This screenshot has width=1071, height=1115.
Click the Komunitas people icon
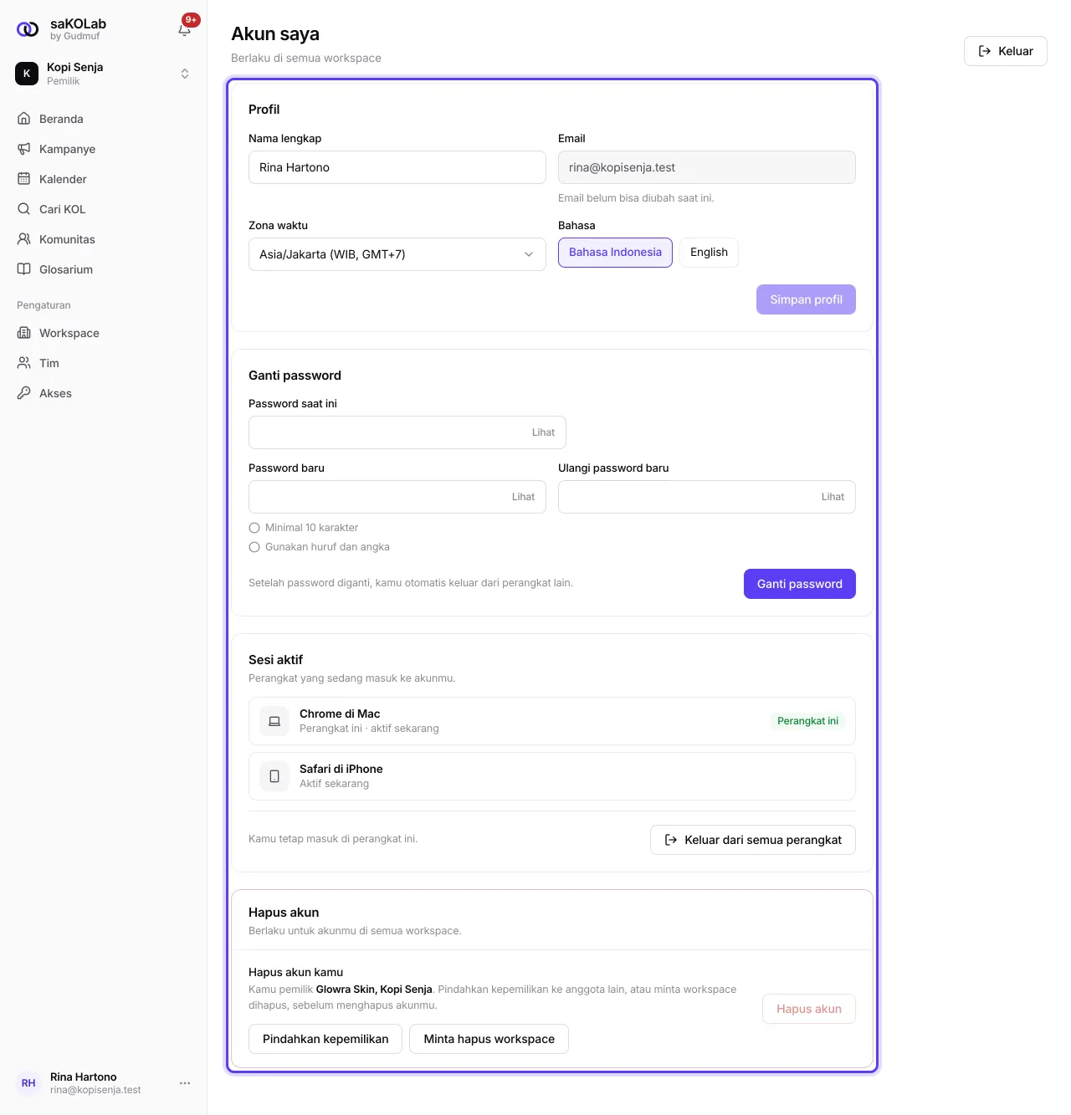click(x=24, y=239)
